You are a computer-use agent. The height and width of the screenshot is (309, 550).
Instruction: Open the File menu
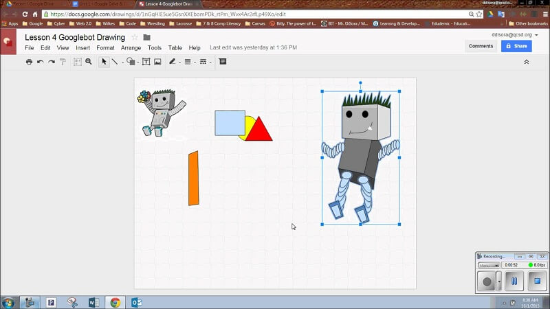[x=30, y=47]
